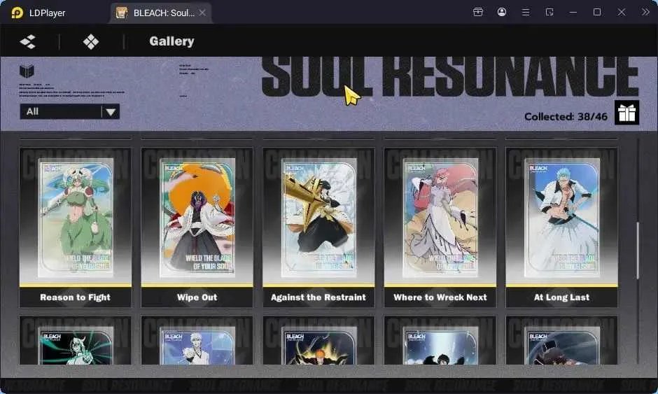658x394 pixels.
Task: Open the second-row card under Where to Wreck Next
Action: pyautogui.click(x=440, y=341)
